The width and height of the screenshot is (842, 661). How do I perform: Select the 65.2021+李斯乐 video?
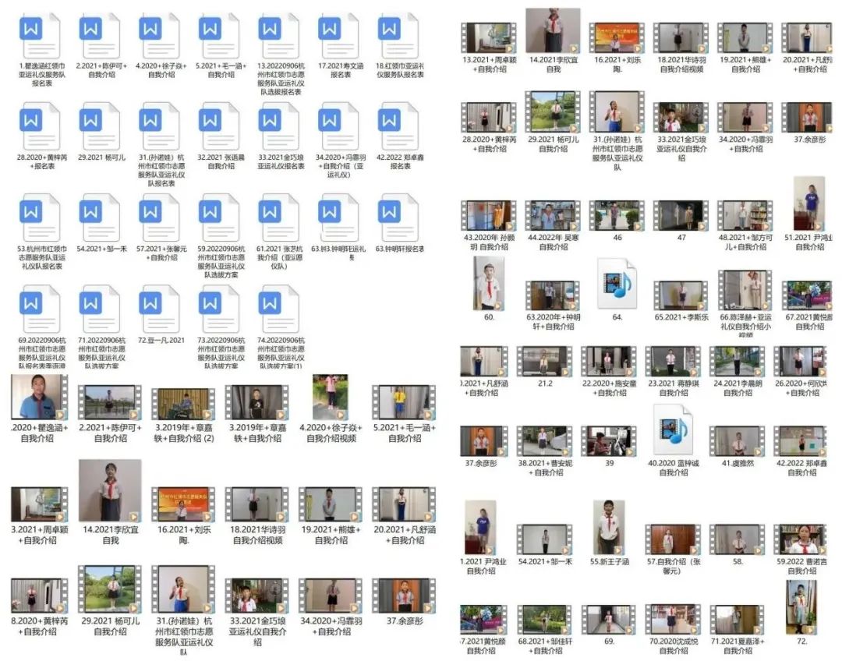[x=681, y=296]
